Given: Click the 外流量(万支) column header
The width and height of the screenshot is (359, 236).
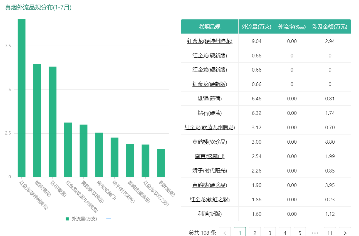Looking at the screenshot, I should tap(256, 27).
